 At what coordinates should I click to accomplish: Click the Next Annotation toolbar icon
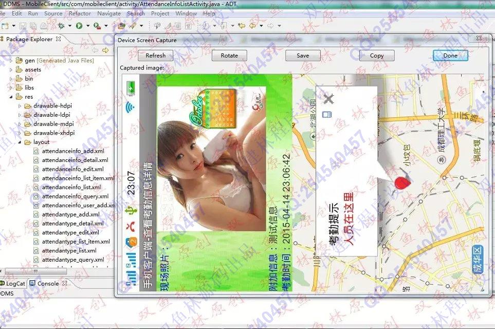coord(206,26)
